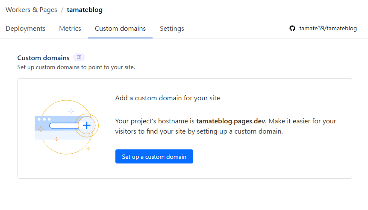Open the Metrics tab
This screenshot has width=368, height=210.
point(70,29)
